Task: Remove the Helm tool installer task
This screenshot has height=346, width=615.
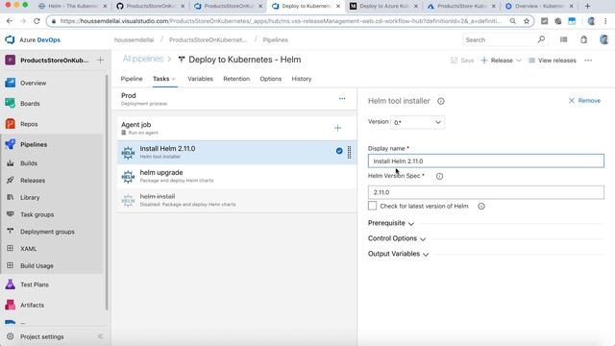Action: pos(584,101)
